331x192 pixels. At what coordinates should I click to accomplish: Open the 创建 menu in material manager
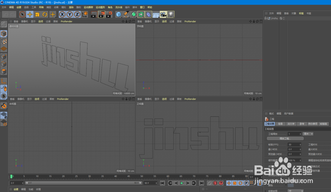point(16,189)
